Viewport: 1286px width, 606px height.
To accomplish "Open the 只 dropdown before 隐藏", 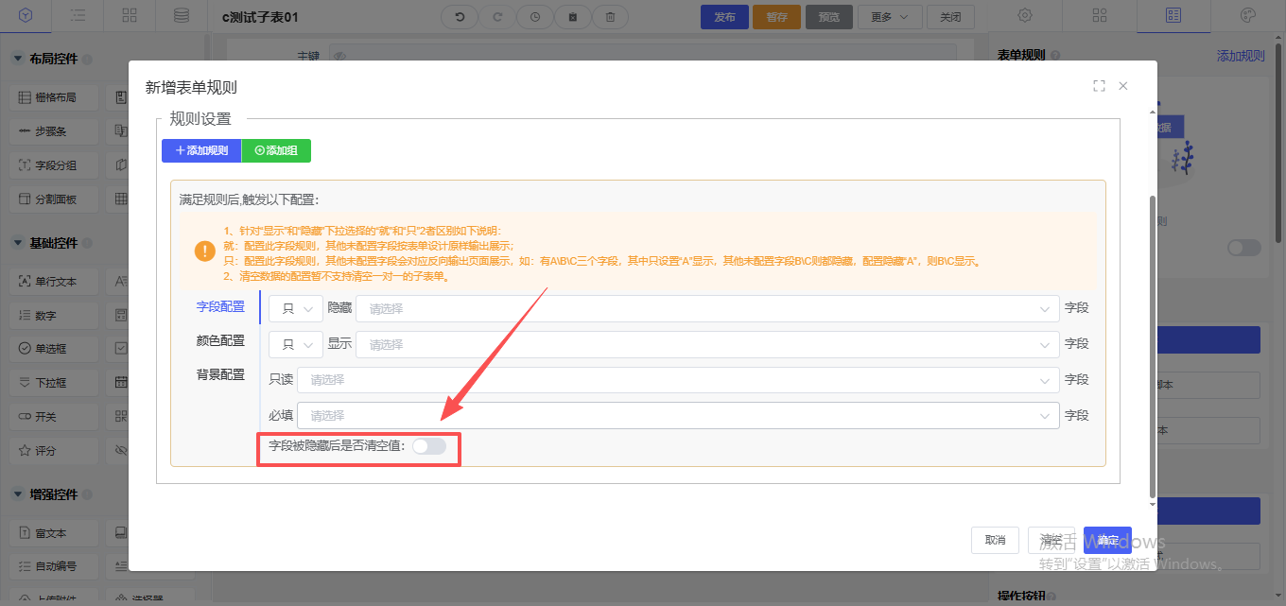I will [x=294, y=308].
